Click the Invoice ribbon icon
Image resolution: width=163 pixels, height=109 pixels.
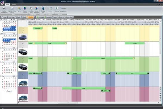(50, 10)
